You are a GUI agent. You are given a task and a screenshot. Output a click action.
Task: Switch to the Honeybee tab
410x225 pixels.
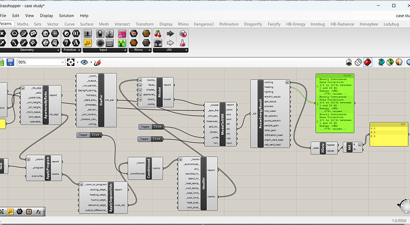(x=368, y=24)
